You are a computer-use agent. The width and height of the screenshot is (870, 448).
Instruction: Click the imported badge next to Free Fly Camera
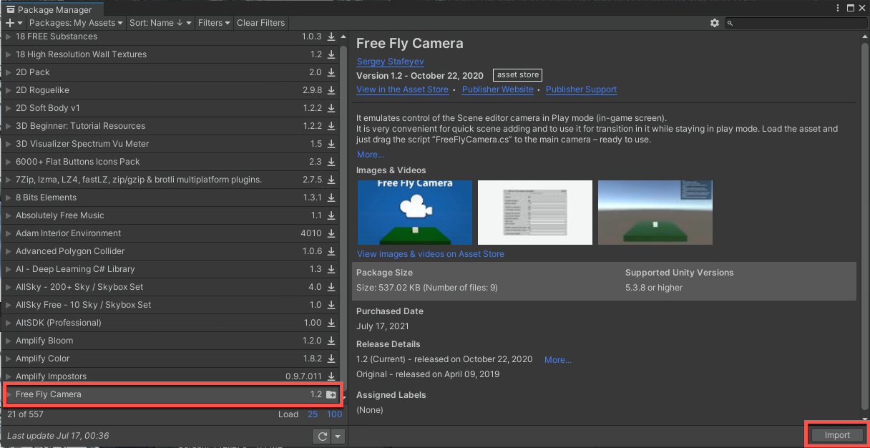[x=331, y=394]
